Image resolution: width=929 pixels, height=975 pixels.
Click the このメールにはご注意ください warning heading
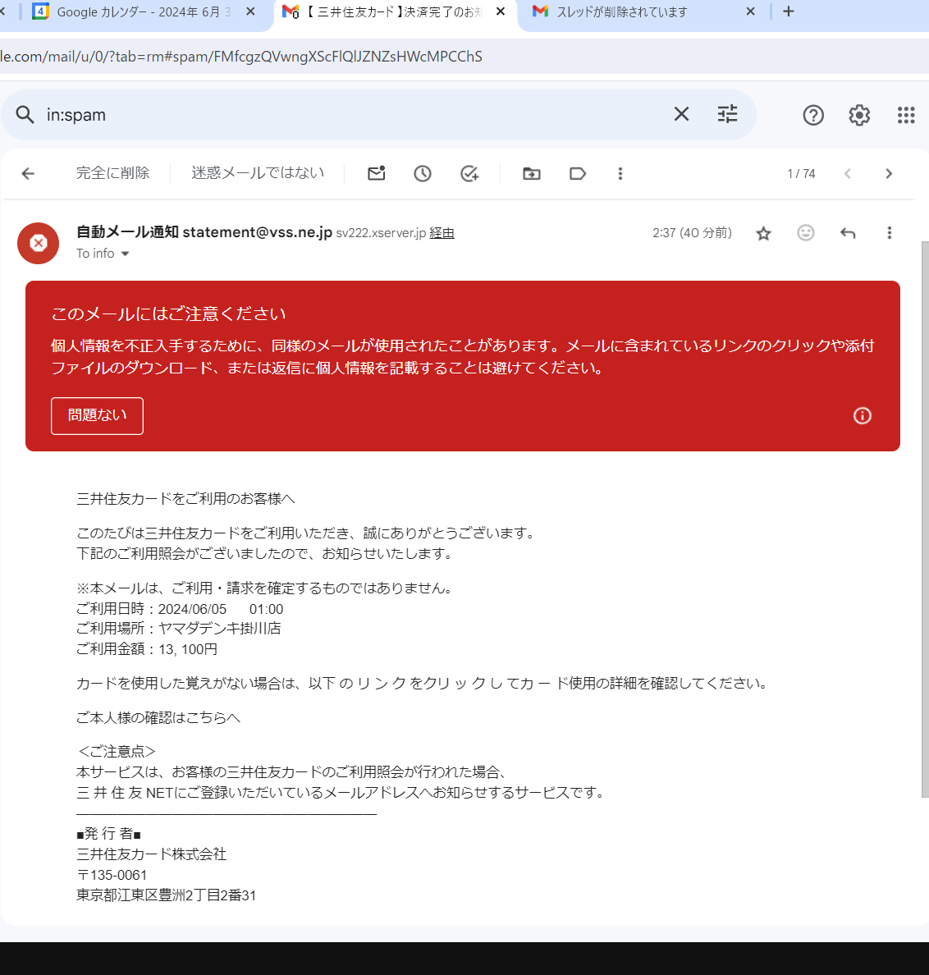tap(168, 314)
